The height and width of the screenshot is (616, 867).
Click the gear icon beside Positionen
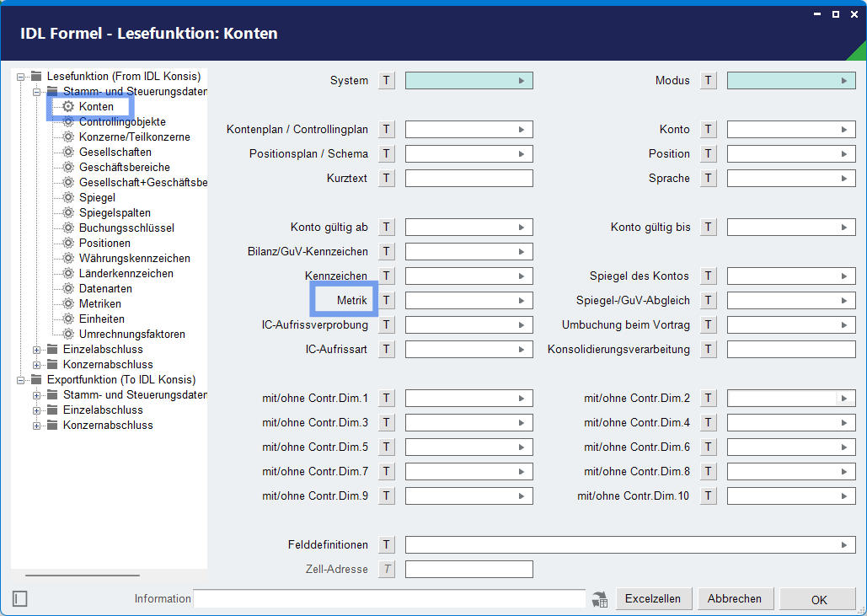click(x=68, y=243)
